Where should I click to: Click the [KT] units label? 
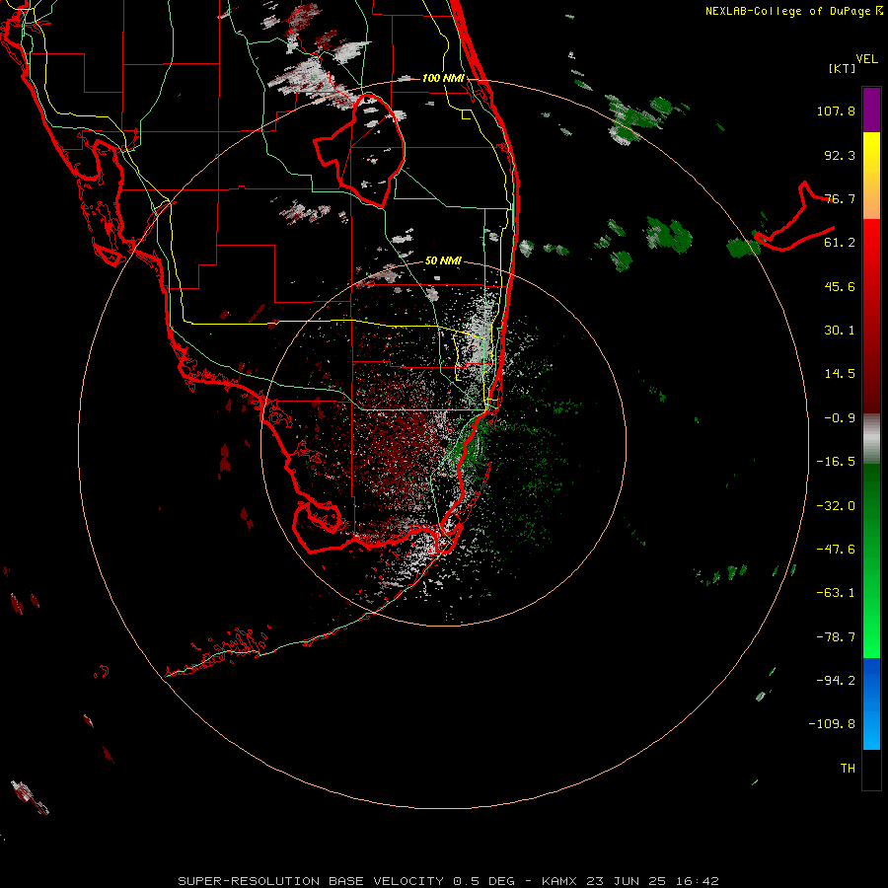pyautogui.click(x=843, y=68)
